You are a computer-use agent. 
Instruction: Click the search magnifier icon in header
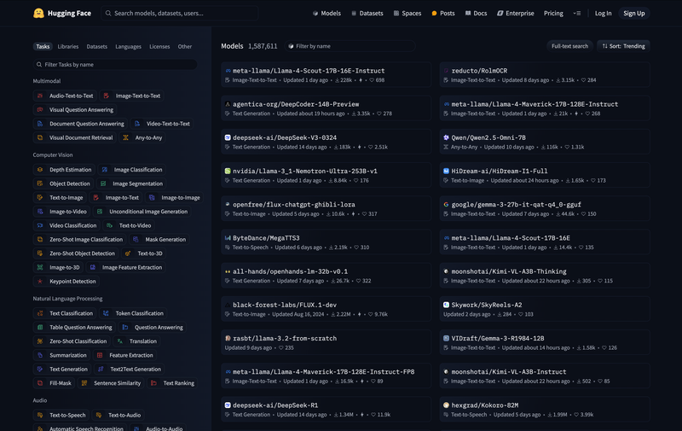tap(108, 13)
